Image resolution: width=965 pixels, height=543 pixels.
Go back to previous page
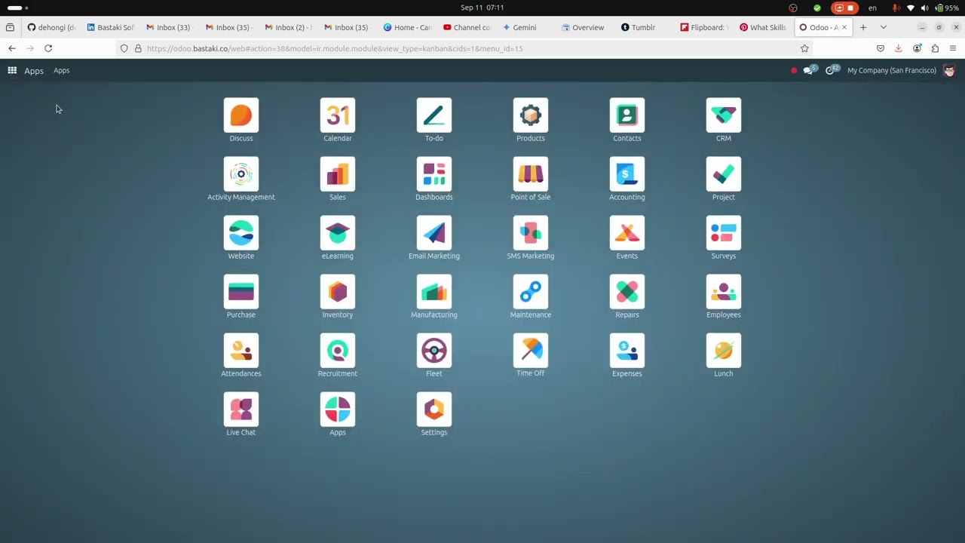point(12,48)
